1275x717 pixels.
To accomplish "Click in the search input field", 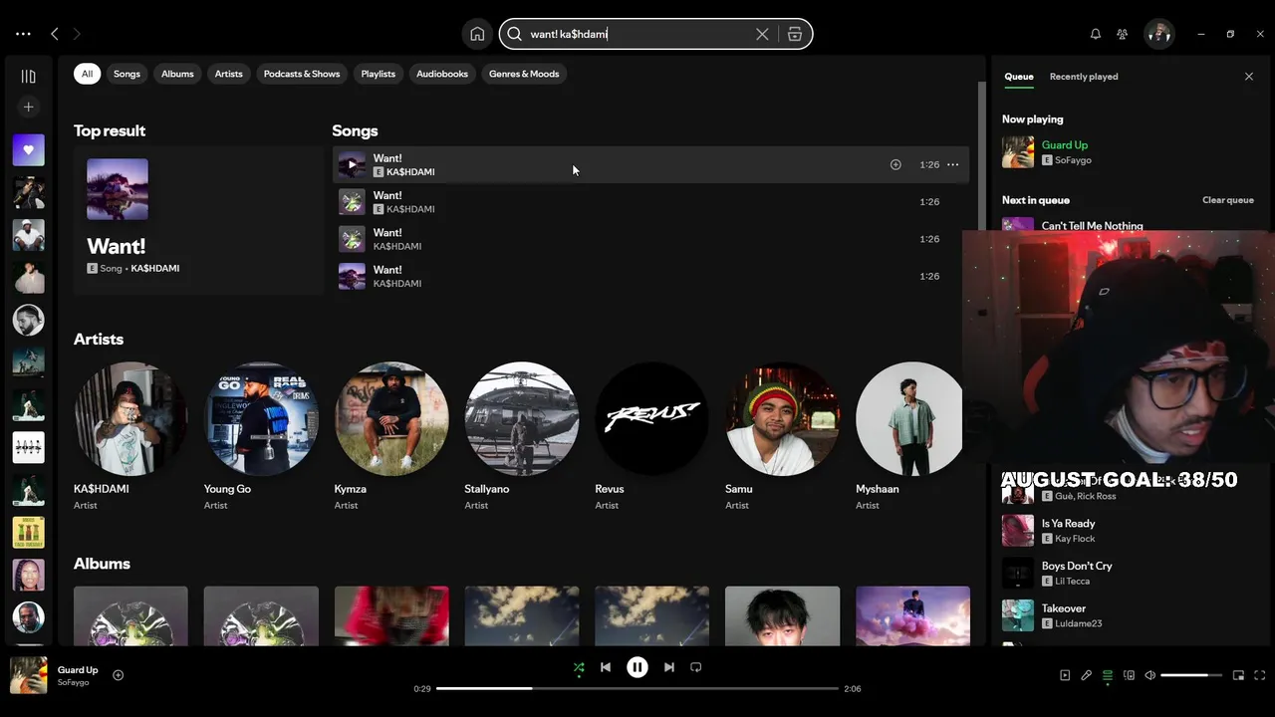I will pos(637,34).
